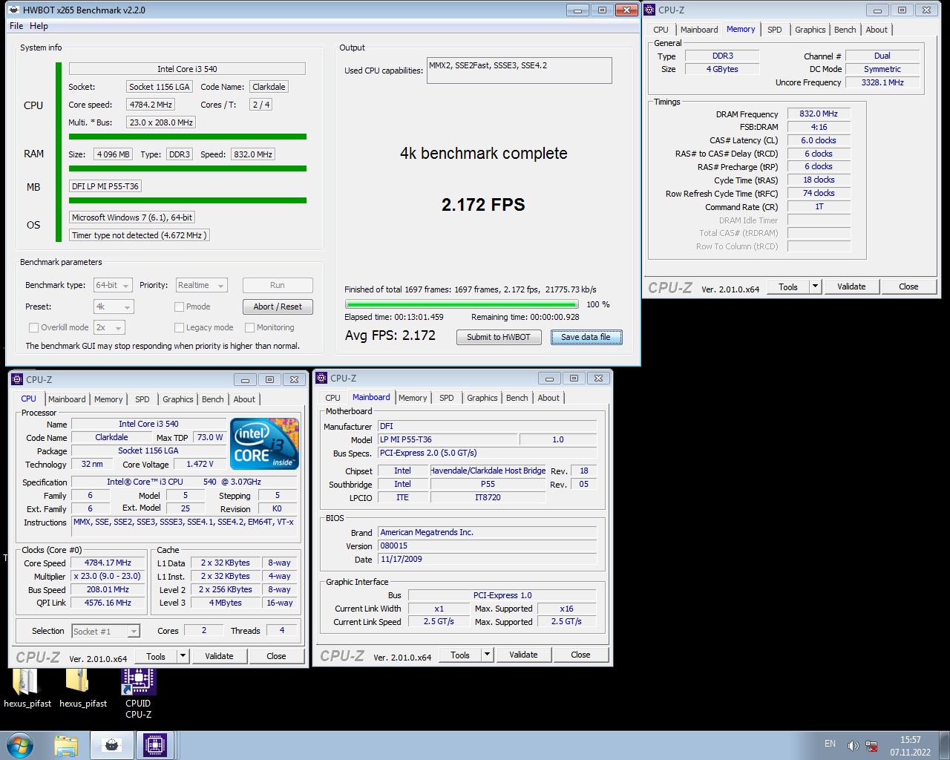Open the Priority Realtime dropdown
950x760 pixels.
point(201,285)
